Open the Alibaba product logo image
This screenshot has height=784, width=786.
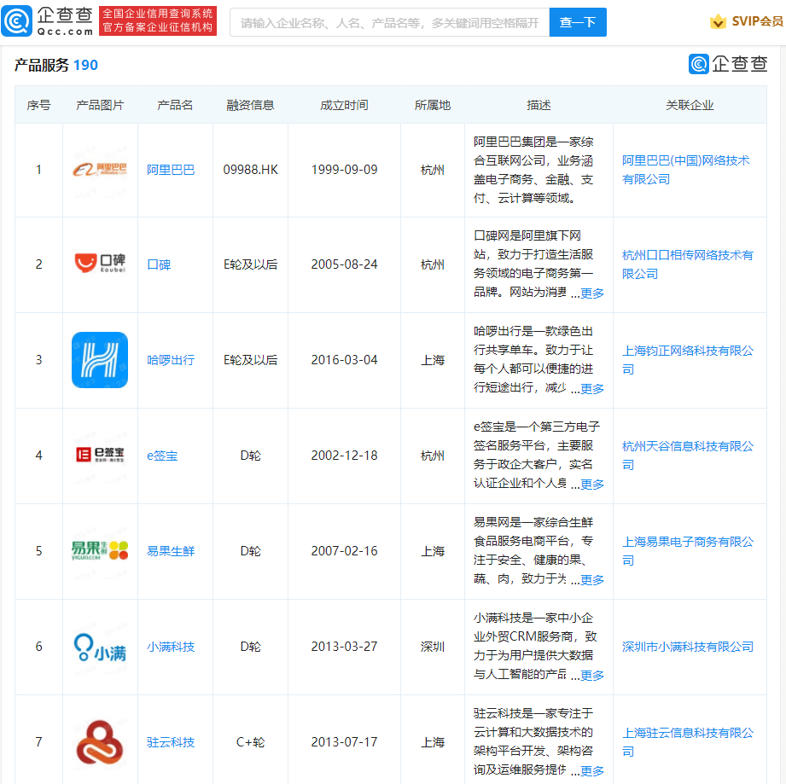[100, 170]
